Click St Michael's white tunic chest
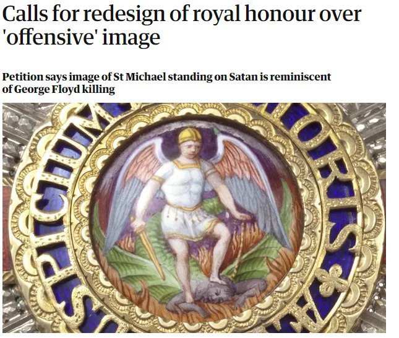This screenshot has width=399, height=338. click(x=186, y=182)
